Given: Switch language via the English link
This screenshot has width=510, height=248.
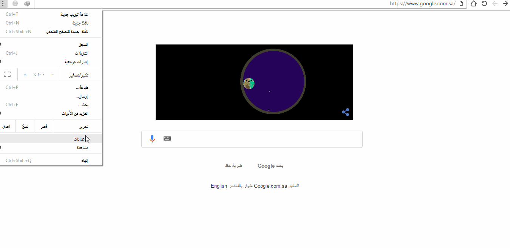Looking at the screenshot, I should [x=219, y=186].
